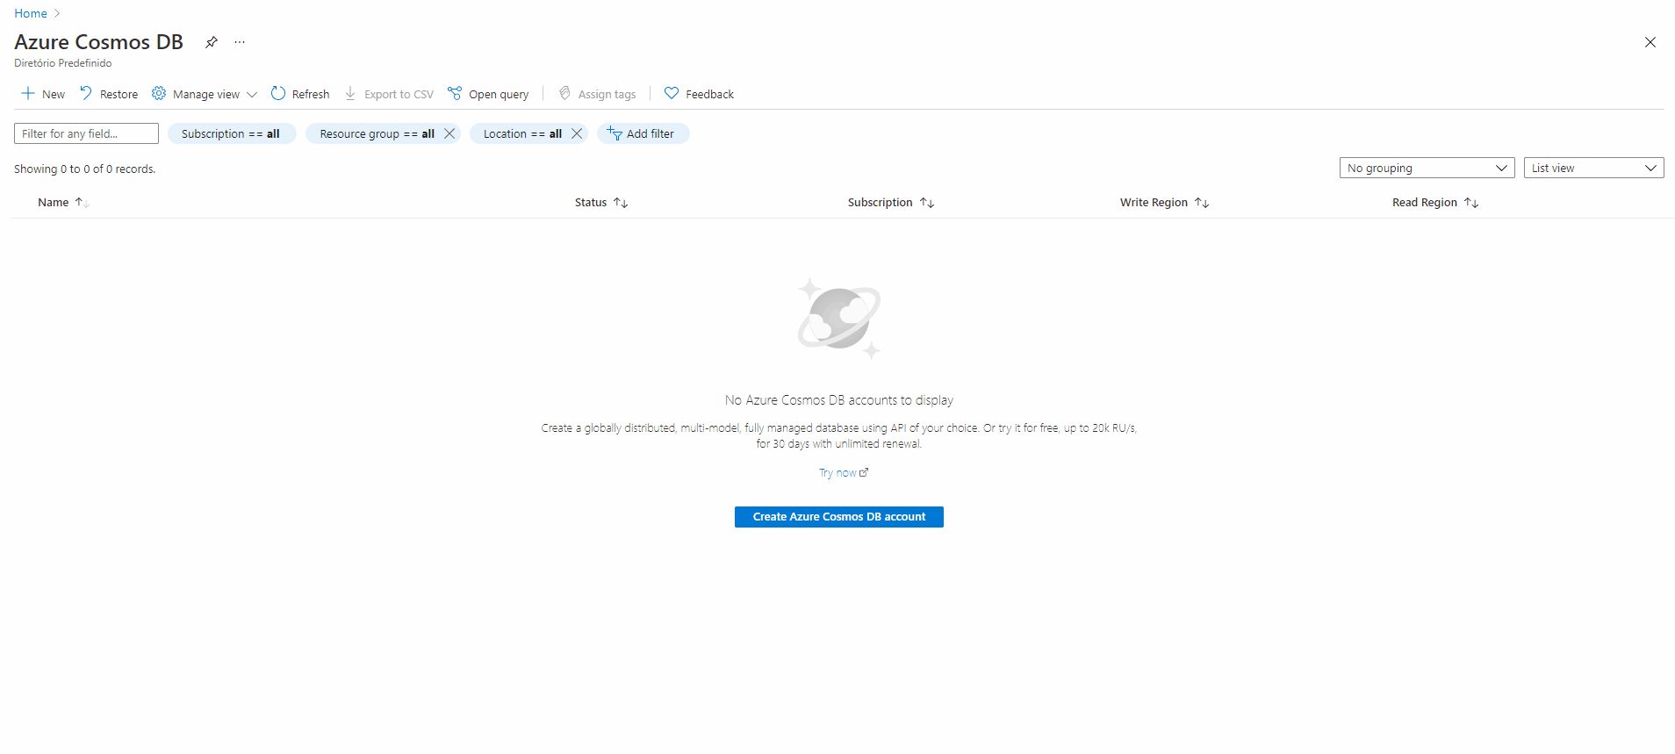This screenshot has height=754, width=1675.
Task: Remove the Location filter
Action: pyautogui.click(x=577, y=133)
